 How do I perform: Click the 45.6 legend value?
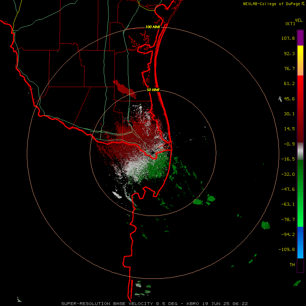coord(289,99)
